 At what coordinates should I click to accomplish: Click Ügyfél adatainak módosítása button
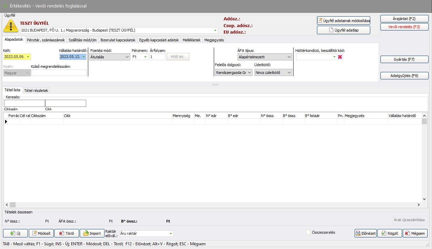(x=343, y=21)
